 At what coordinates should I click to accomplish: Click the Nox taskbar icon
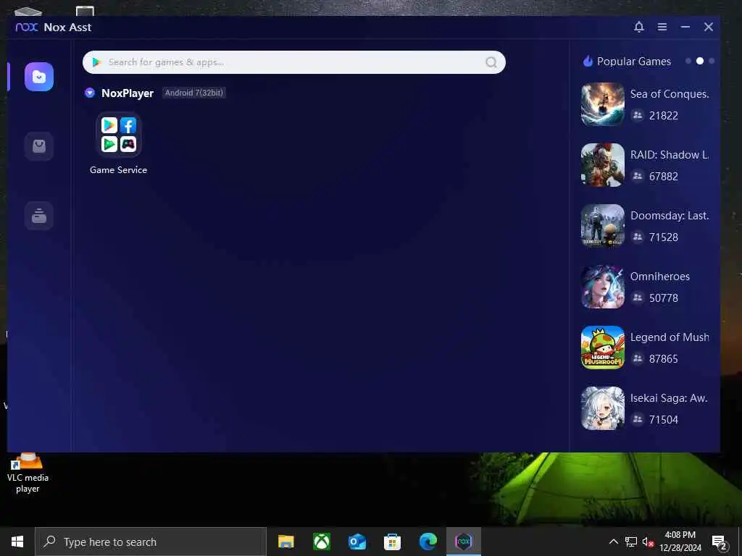tap(463, 542)
